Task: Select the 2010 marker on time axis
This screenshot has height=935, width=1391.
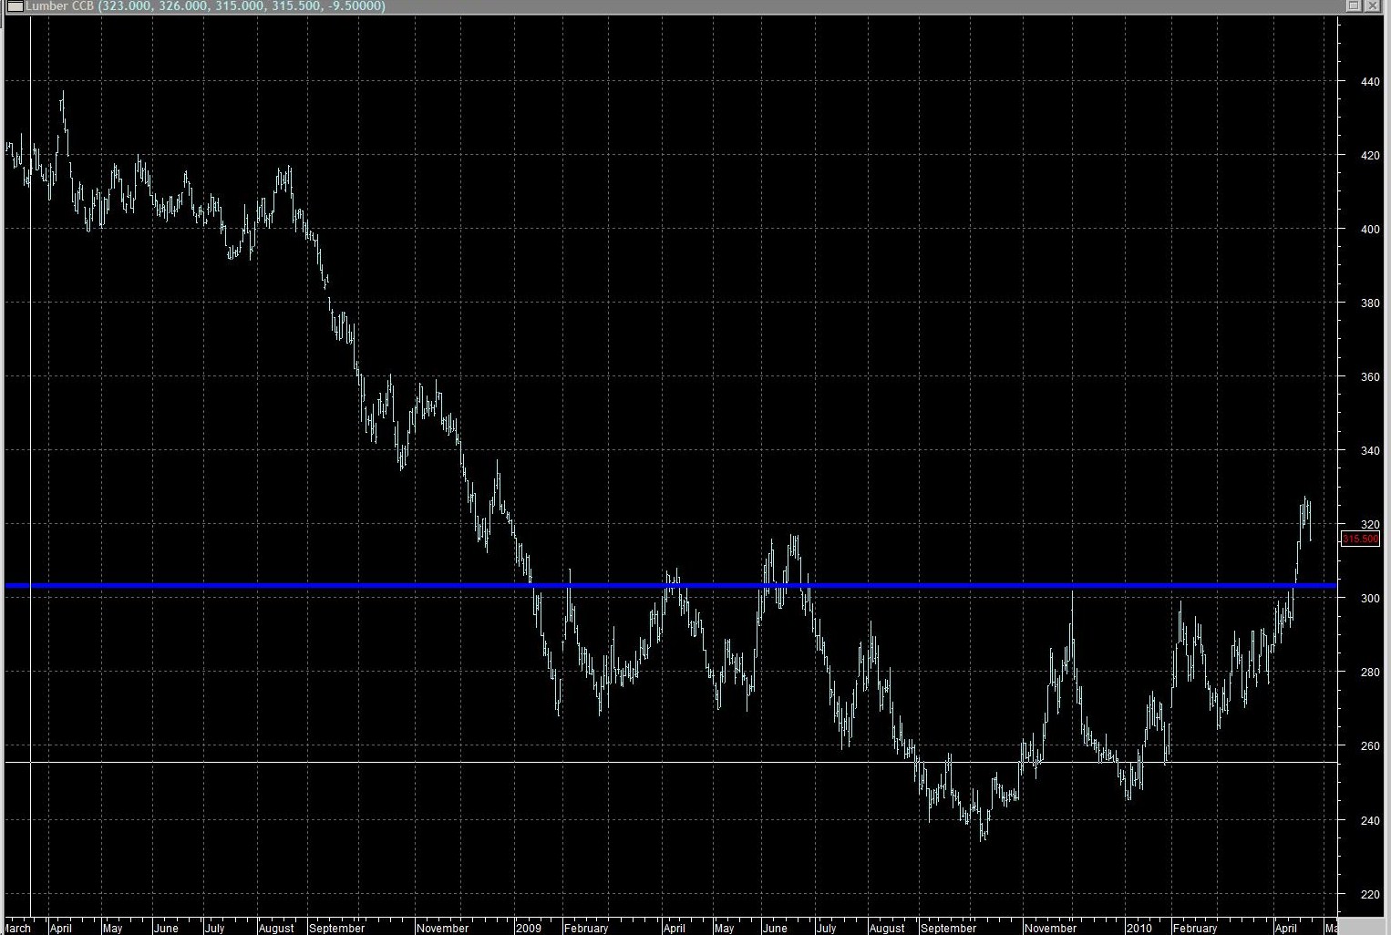Action: 1139,928
